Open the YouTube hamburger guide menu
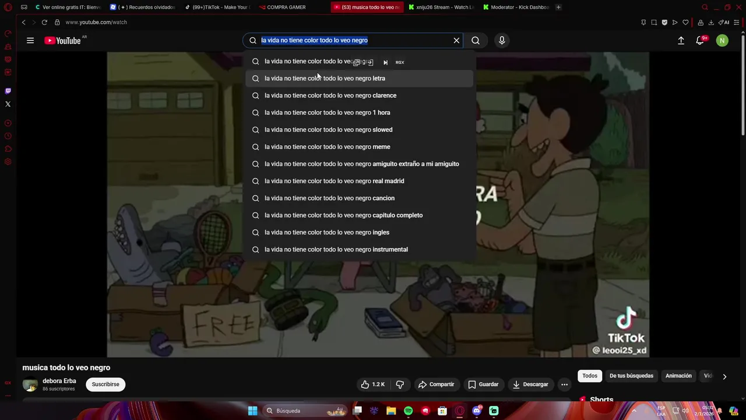746x420 pixels. (30, 40)
